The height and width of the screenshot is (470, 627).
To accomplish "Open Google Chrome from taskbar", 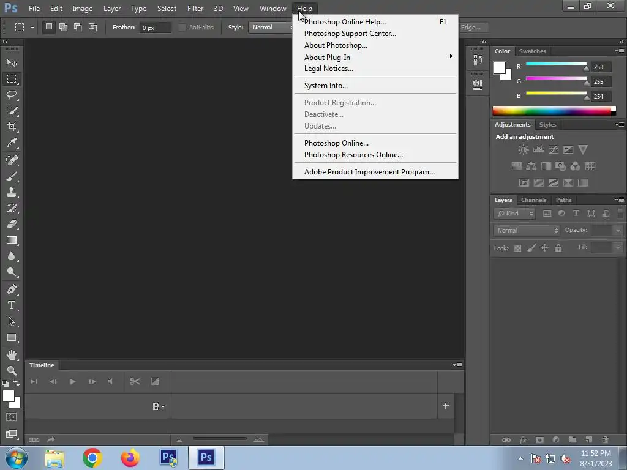I will (x=92, y=458).
